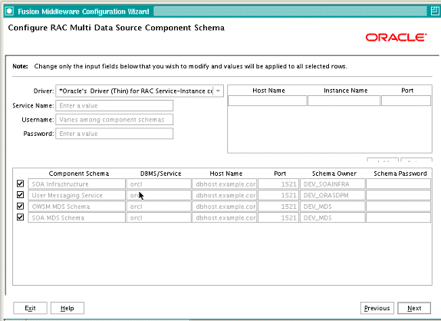The image size is (441, 321).
Task: Click the DBMS/Service column header
Action: point(160,174)
